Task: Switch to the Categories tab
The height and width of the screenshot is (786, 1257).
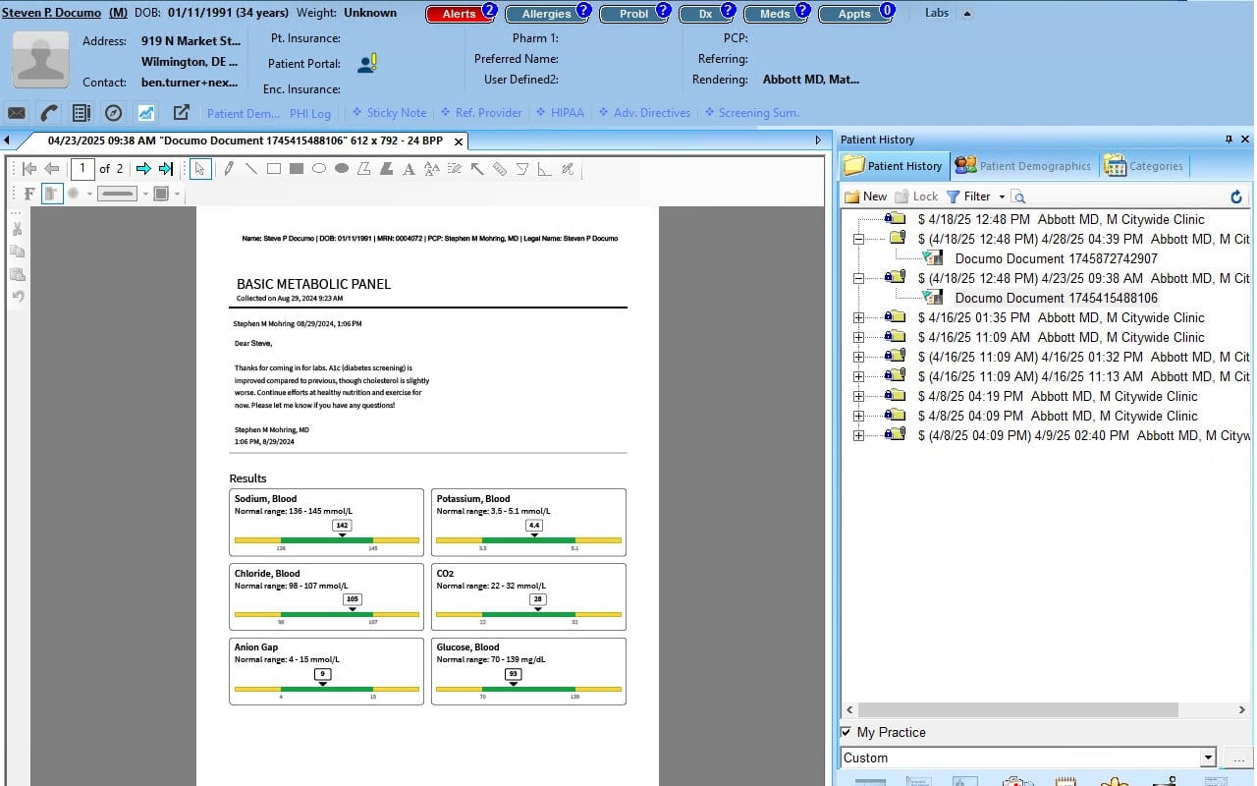Action: [1144, 166]
